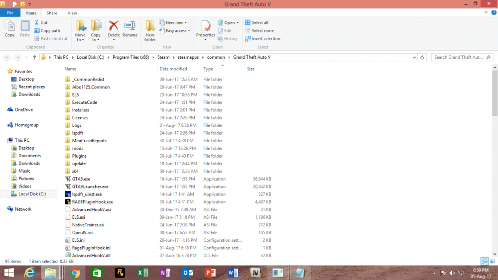Image resolution: width=498 pixels, height=280 pixels.
Task: Expand address bar history dropdown arrow
Action: tap(414, 57)
